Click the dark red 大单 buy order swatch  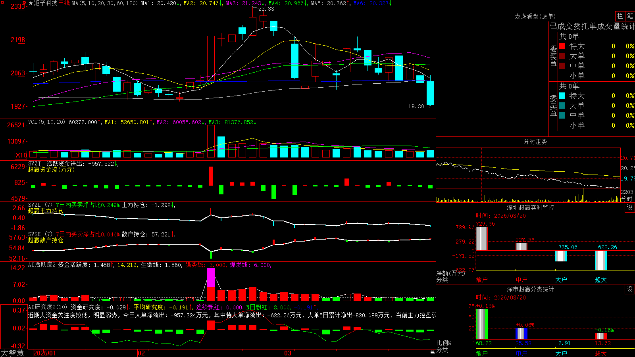pyautogui.click(x=562, y=56)
